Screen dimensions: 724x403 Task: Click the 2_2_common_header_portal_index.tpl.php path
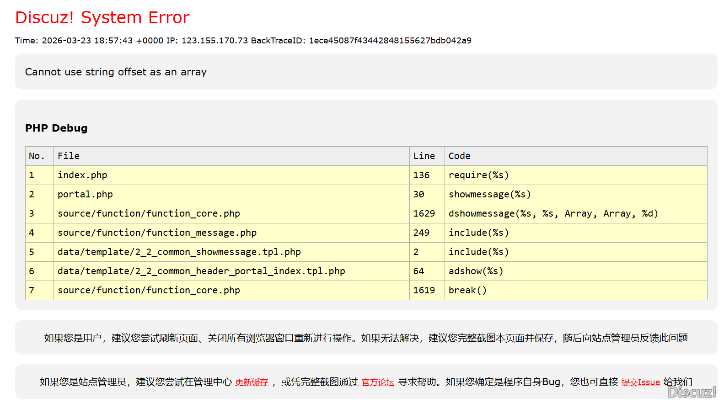coord(201,271)
